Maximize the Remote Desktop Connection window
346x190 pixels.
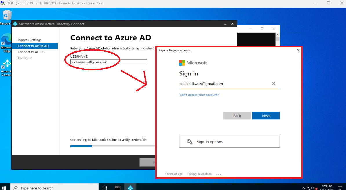pos(329,3)
